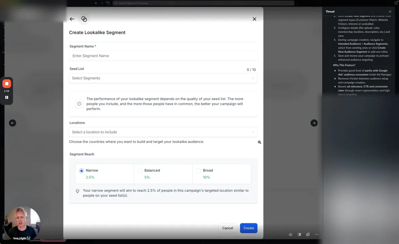
Task: Expand the Seed List segments chevron
Action: 253,78
